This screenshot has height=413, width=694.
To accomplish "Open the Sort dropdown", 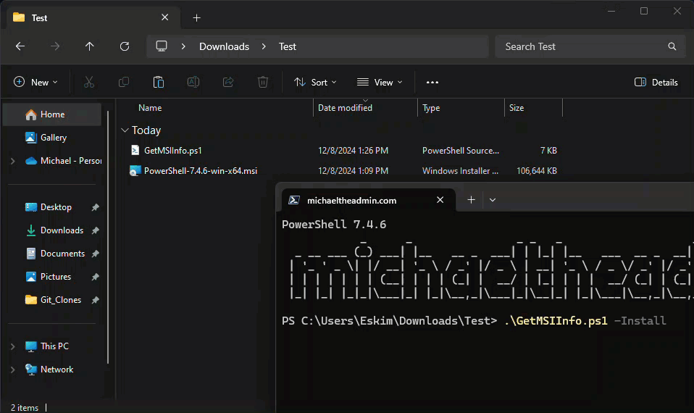I will point(315,83).
